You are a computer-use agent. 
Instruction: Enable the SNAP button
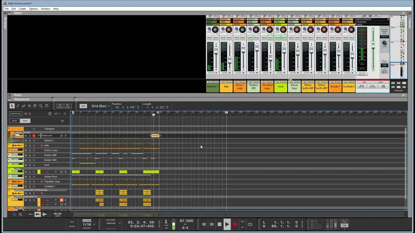pos(83,106)
